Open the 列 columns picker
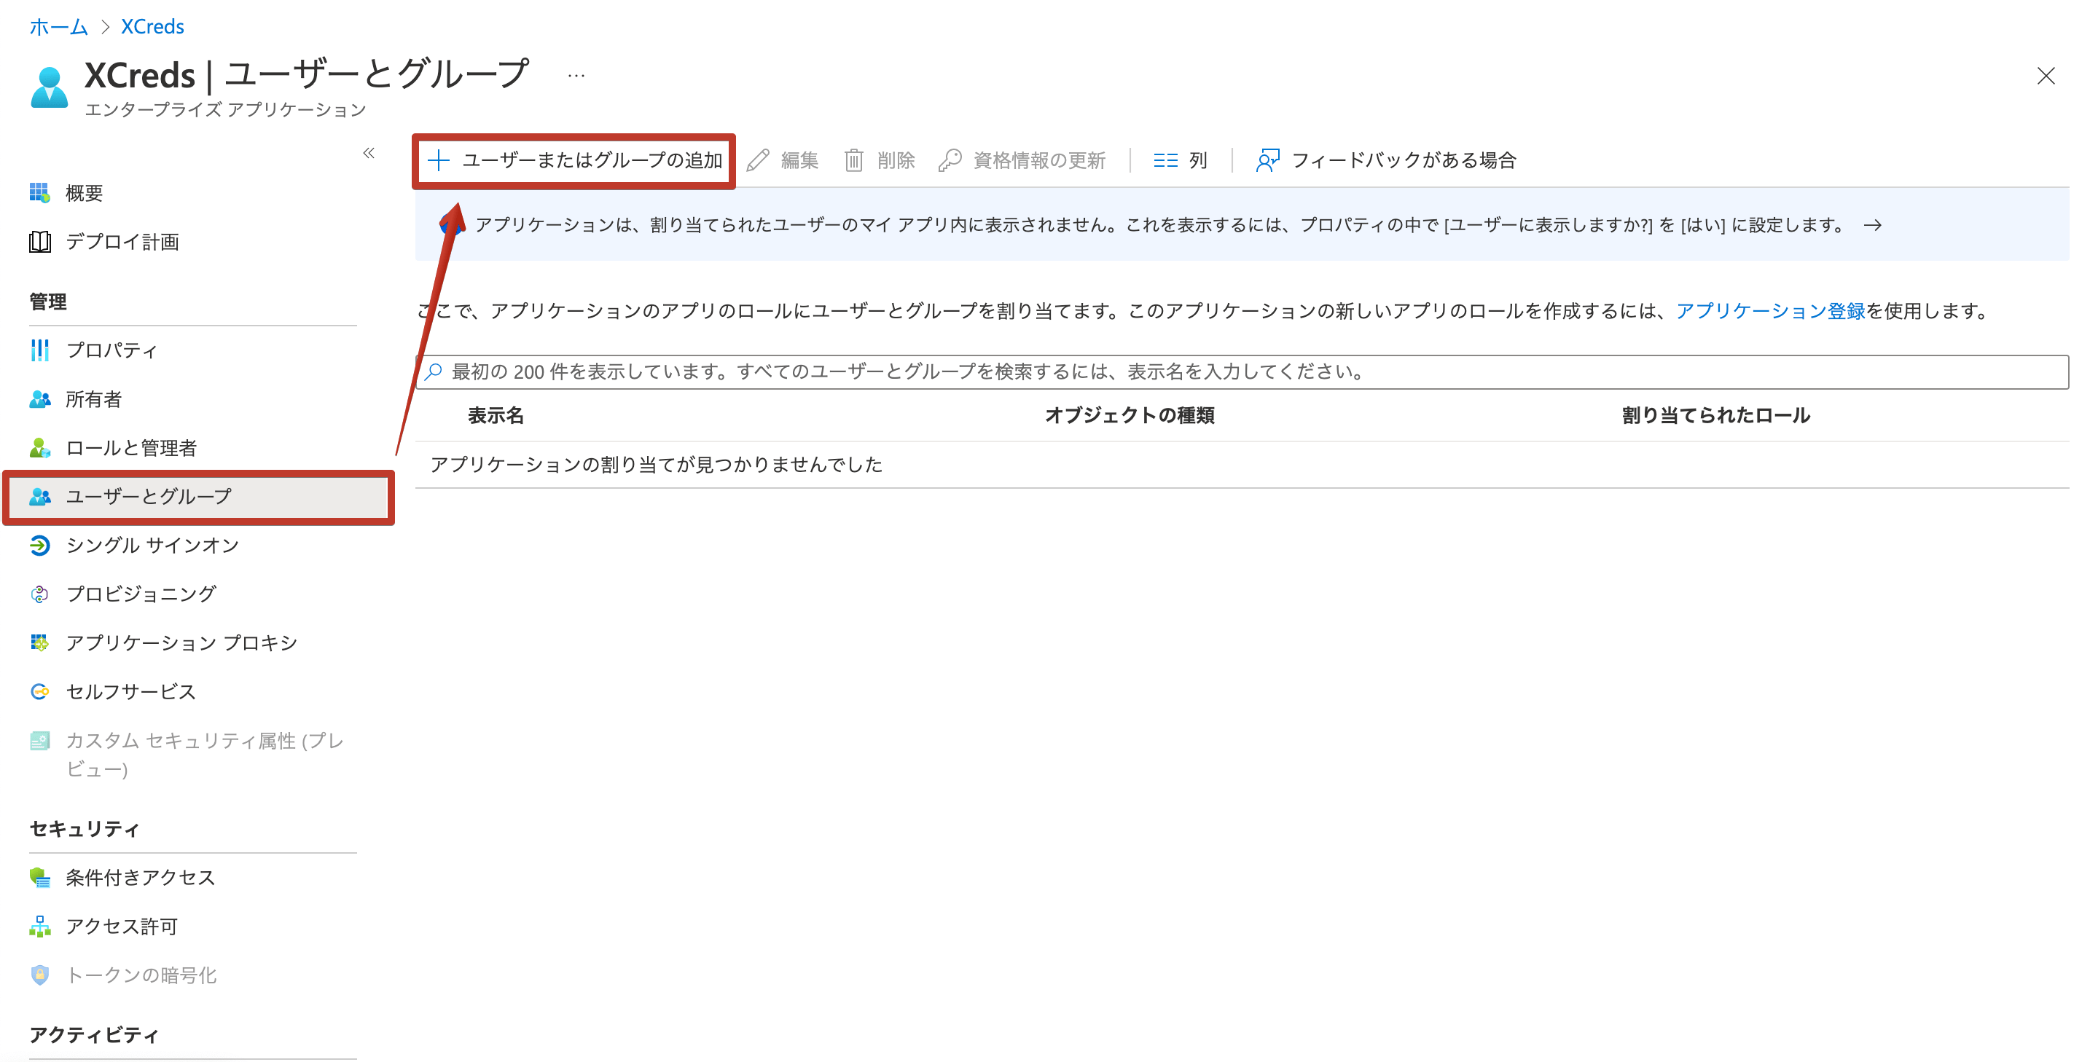 (x=1181, y=160)
